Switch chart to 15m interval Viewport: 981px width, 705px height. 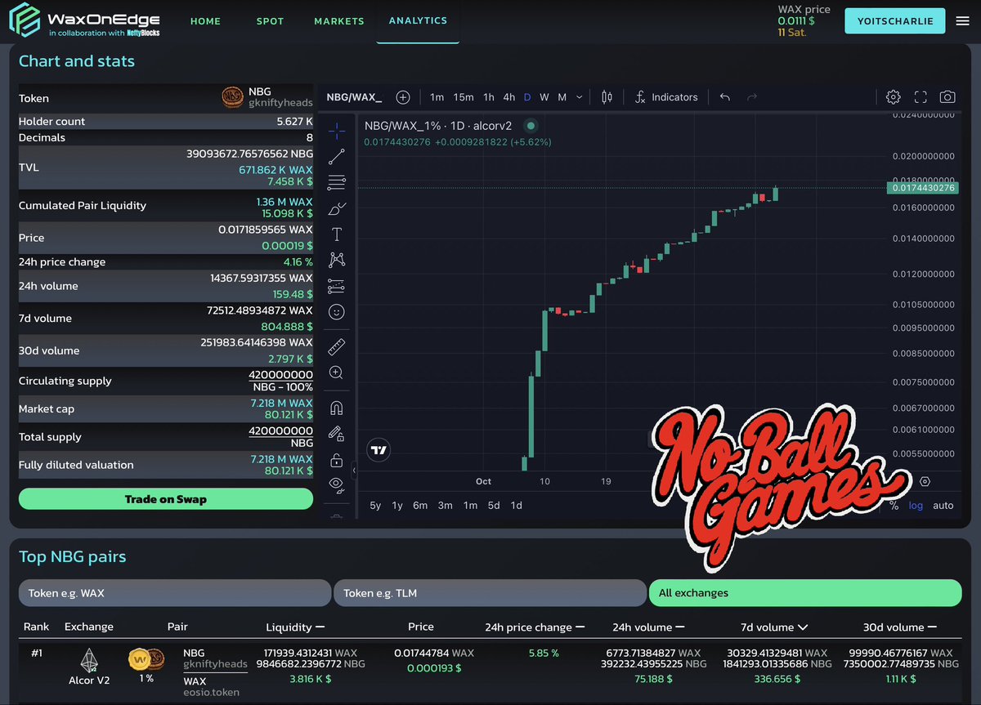coord(464,97)
